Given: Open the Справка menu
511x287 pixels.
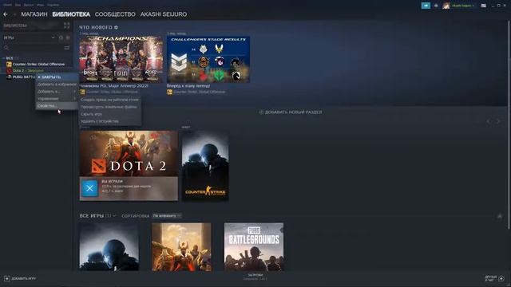Looking at the screenshot, I should (53, 5).
